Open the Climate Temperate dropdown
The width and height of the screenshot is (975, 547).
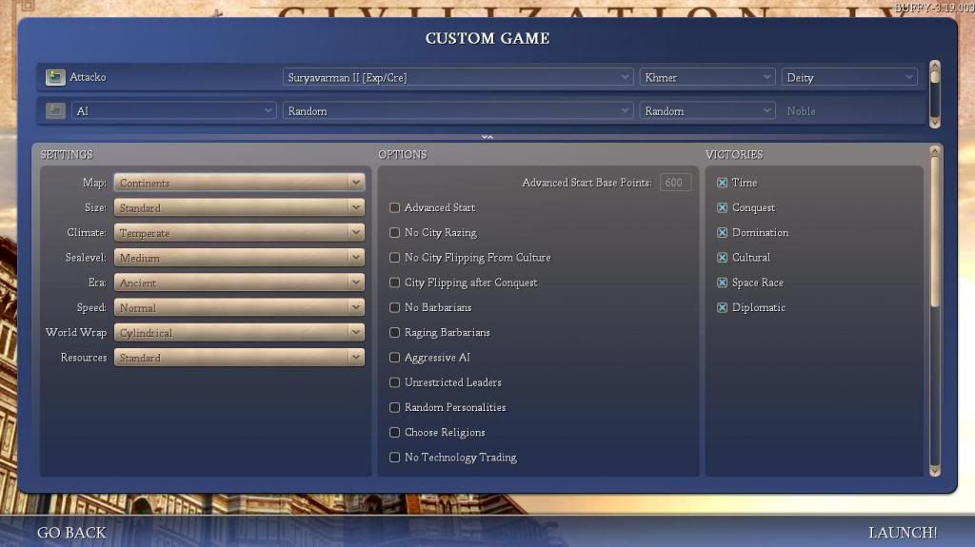click(239, 232)
